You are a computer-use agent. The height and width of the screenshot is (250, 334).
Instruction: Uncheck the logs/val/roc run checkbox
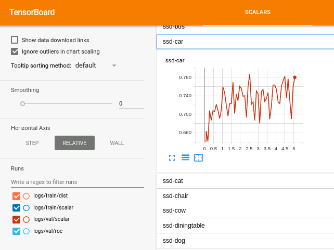16,231
